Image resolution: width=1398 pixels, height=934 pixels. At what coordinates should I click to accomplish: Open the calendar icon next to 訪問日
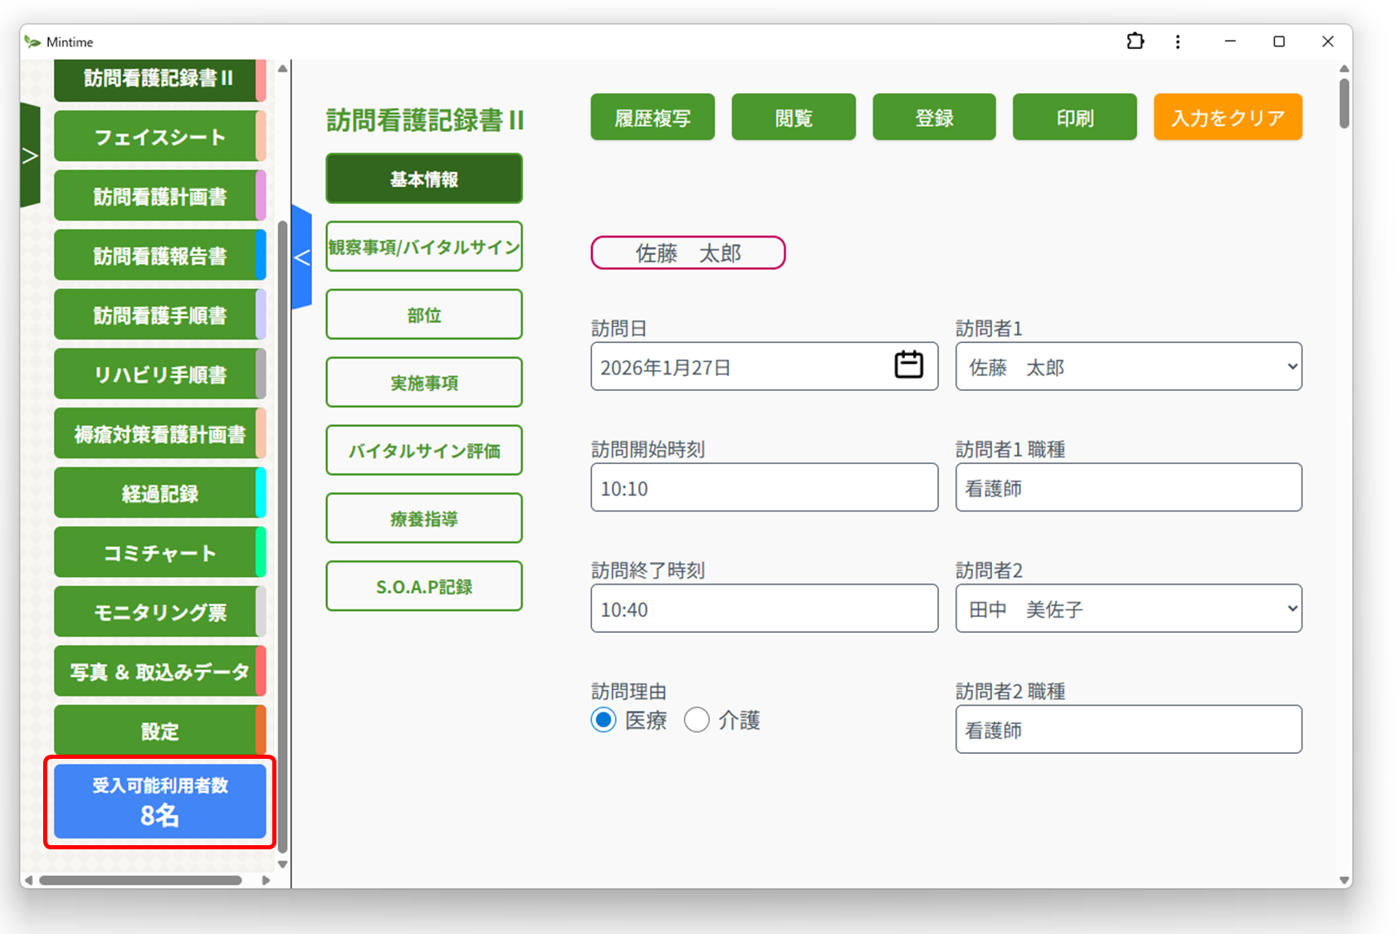click(x=908, y=365)
